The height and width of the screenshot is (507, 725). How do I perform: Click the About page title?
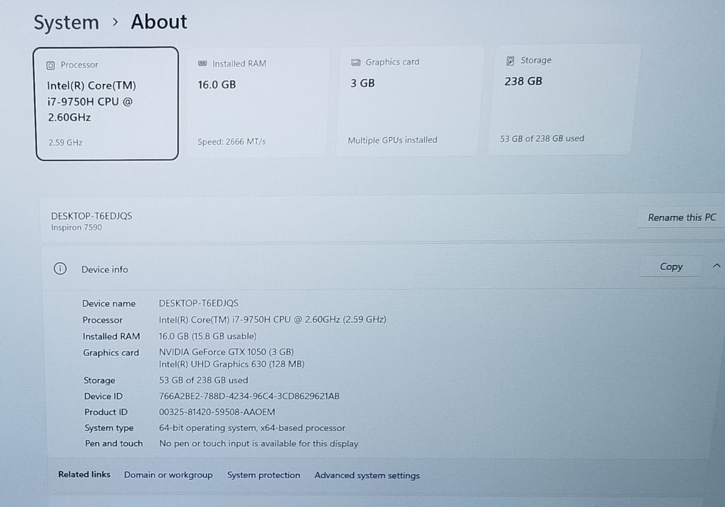tap(159, 22)
